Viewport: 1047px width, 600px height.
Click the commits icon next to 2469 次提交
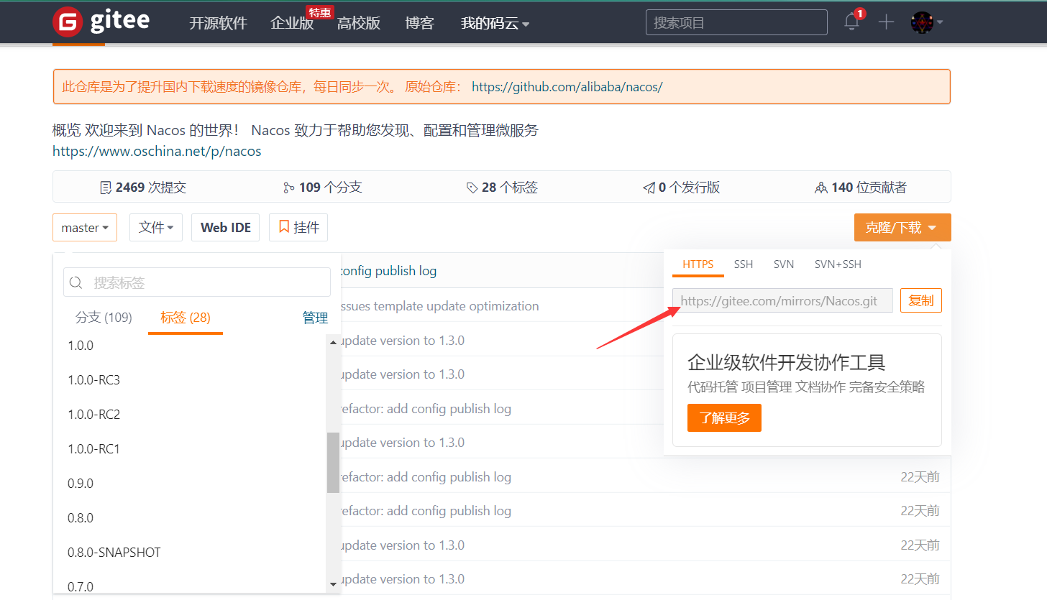click(106, 187)
